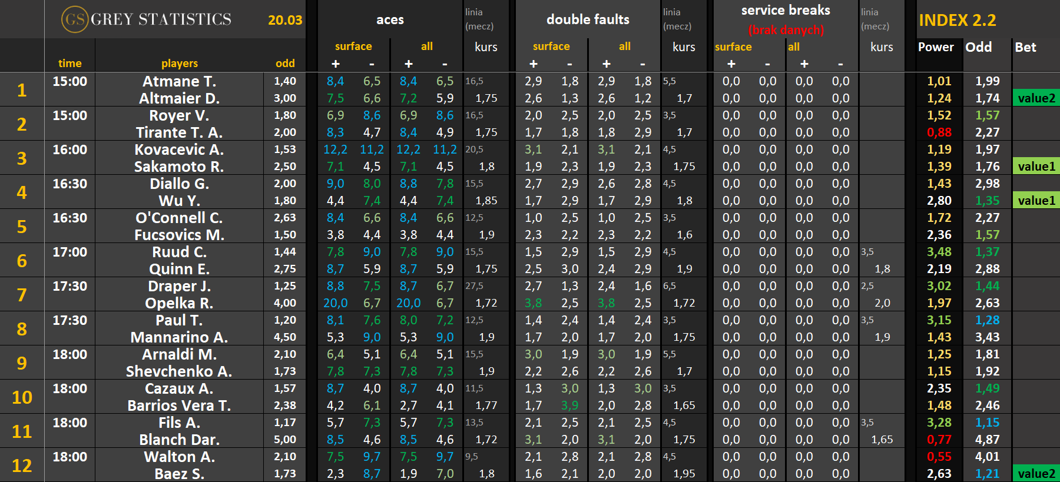
Task: Click the INDEX 2.2 title
Action: point(957,21)
